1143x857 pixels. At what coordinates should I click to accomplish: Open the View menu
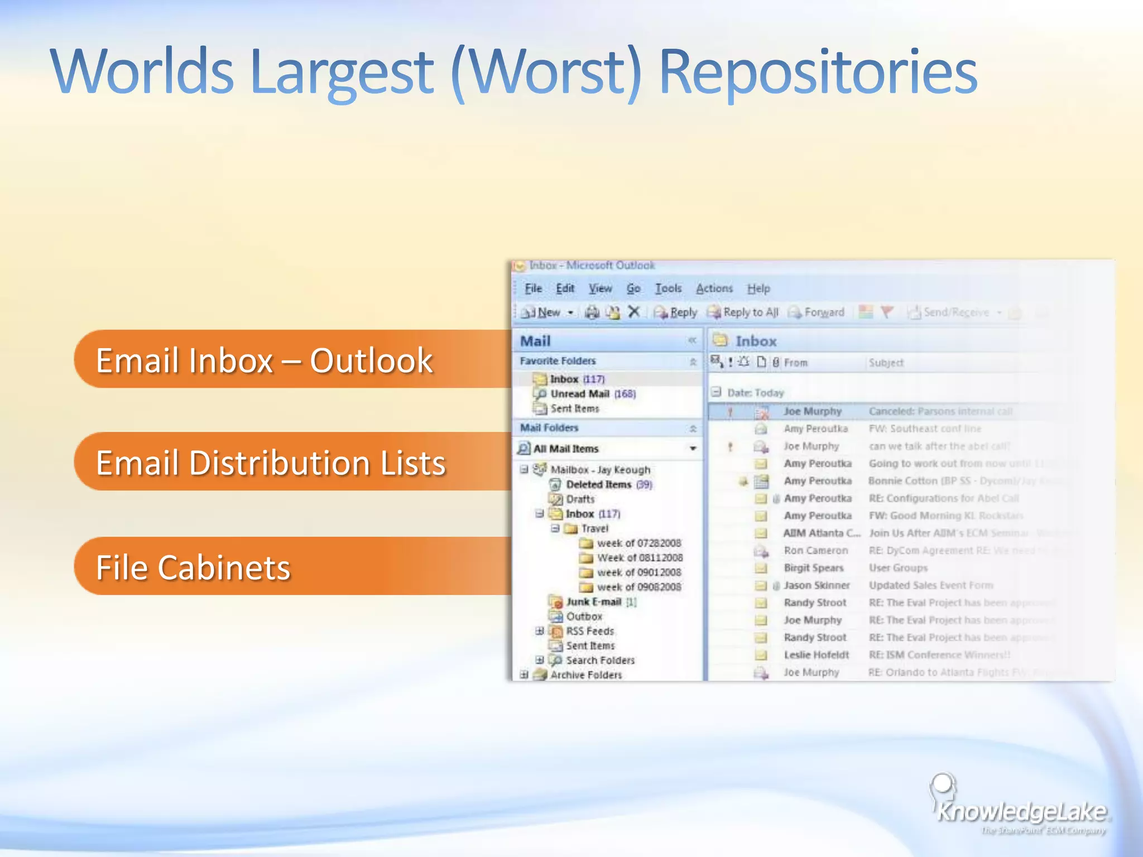[x=600, y=288]
